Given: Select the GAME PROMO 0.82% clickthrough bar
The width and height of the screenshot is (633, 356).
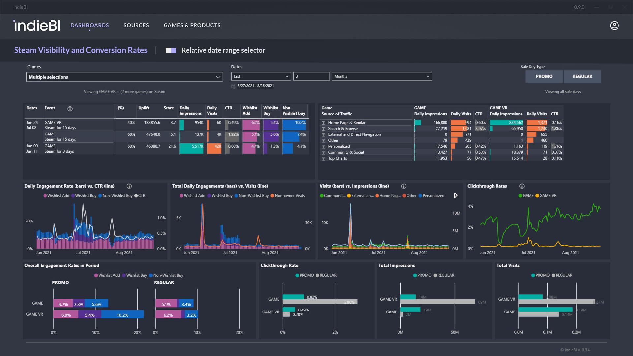Looking at the screenshot, I should click(293, 297).
